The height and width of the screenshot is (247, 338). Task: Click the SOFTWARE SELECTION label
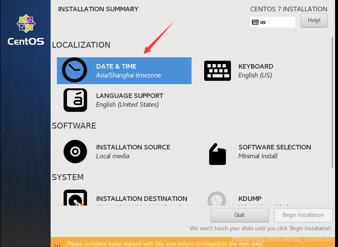coord(274,147)
